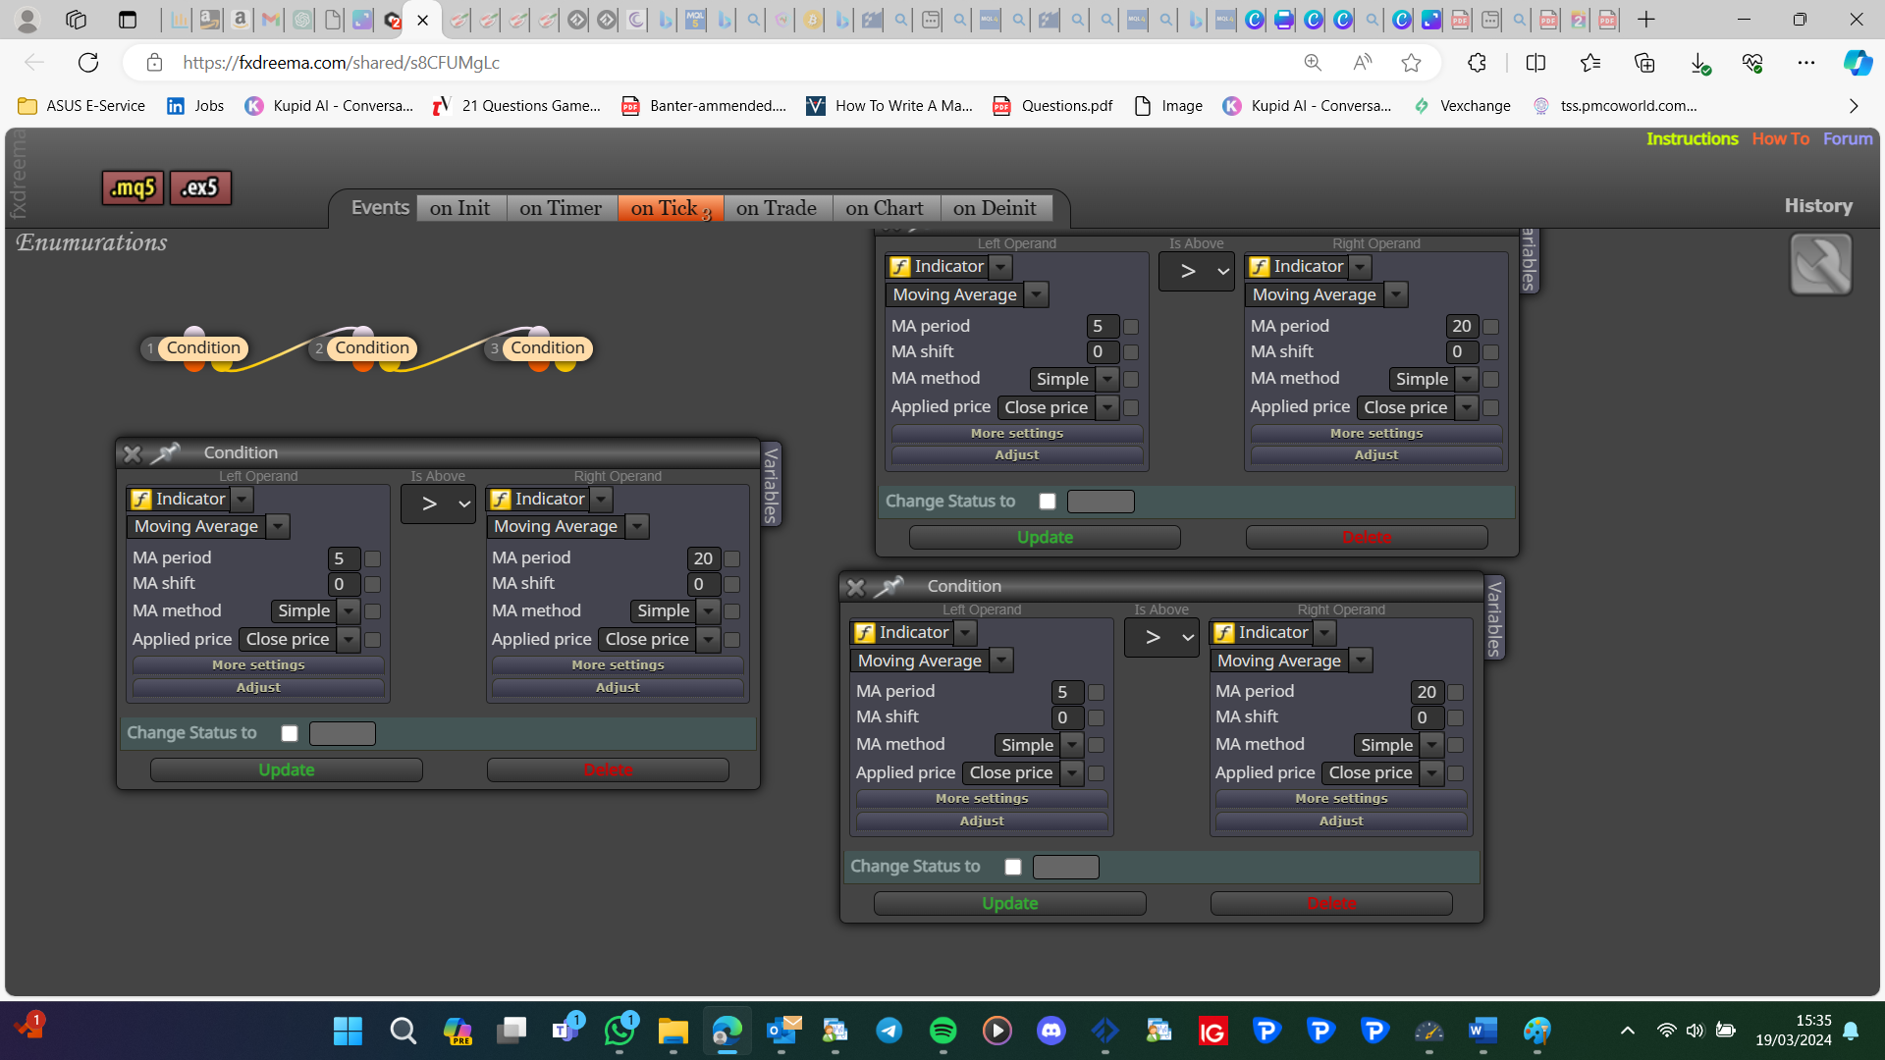Tick right operand Applied price checkbox, bottom-right panel

(x=1456, y=773)
